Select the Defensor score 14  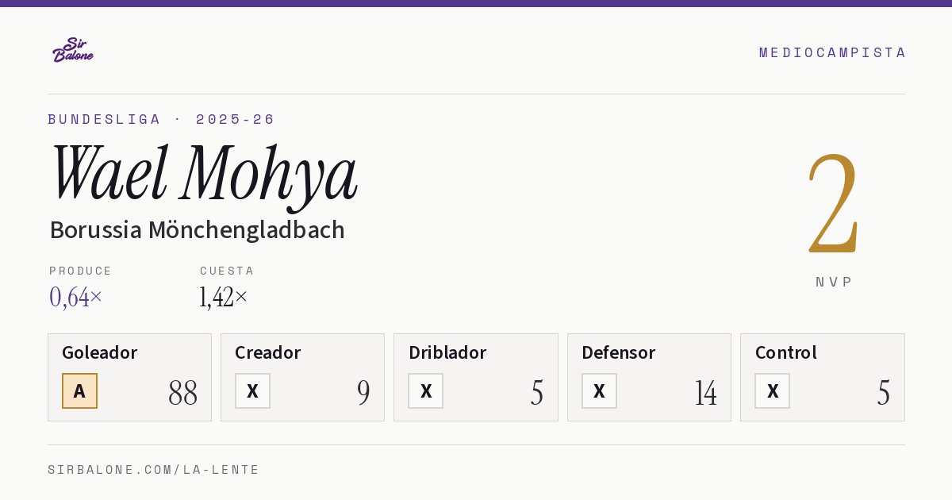point(705,393)
